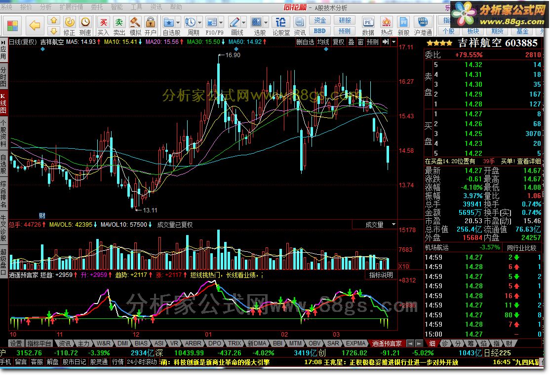Click the 周期 clock icon
Screen dimensions: 550x375
tap(191, 22)
